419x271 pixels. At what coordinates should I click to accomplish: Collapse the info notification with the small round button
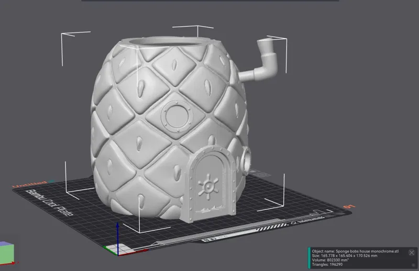click(x=414, y=265)
